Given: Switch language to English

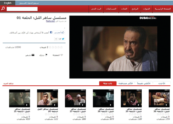Looking at the screenshot, I should (x=8, y=3).
